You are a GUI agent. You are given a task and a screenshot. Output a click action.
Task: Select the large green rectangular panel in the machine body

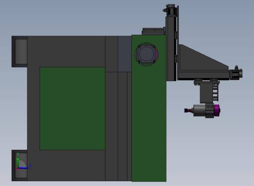coord(72,108)
